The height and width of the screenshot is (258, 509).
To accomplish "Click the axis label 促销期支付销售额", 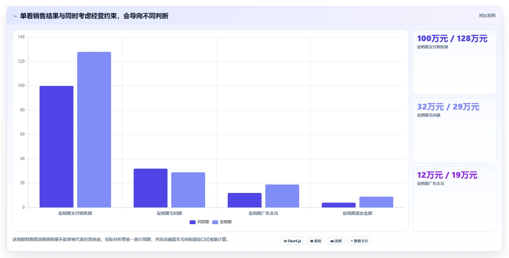I will coord(75,213).
